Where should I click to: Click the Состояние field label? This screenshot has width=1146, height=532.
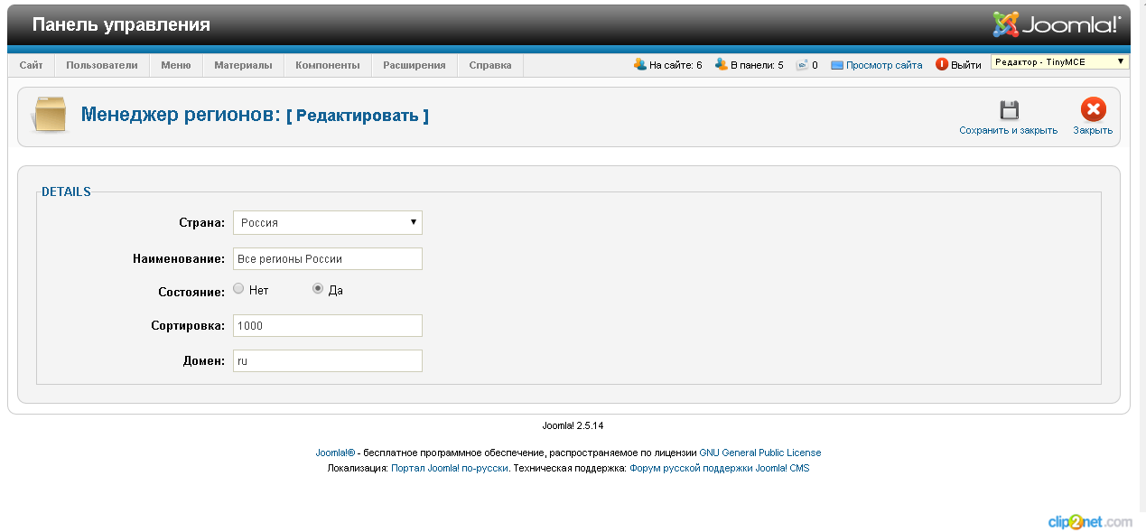point(191,292)
